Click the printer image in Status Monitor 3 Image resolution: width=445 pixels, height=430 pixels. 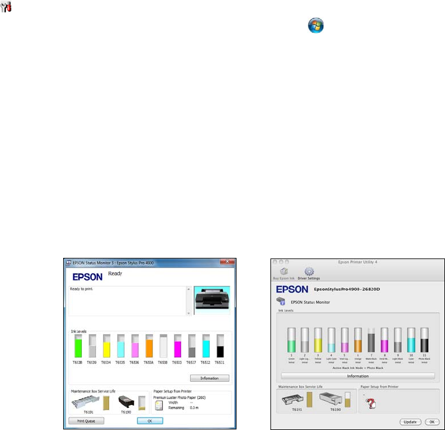coord(212,300)
